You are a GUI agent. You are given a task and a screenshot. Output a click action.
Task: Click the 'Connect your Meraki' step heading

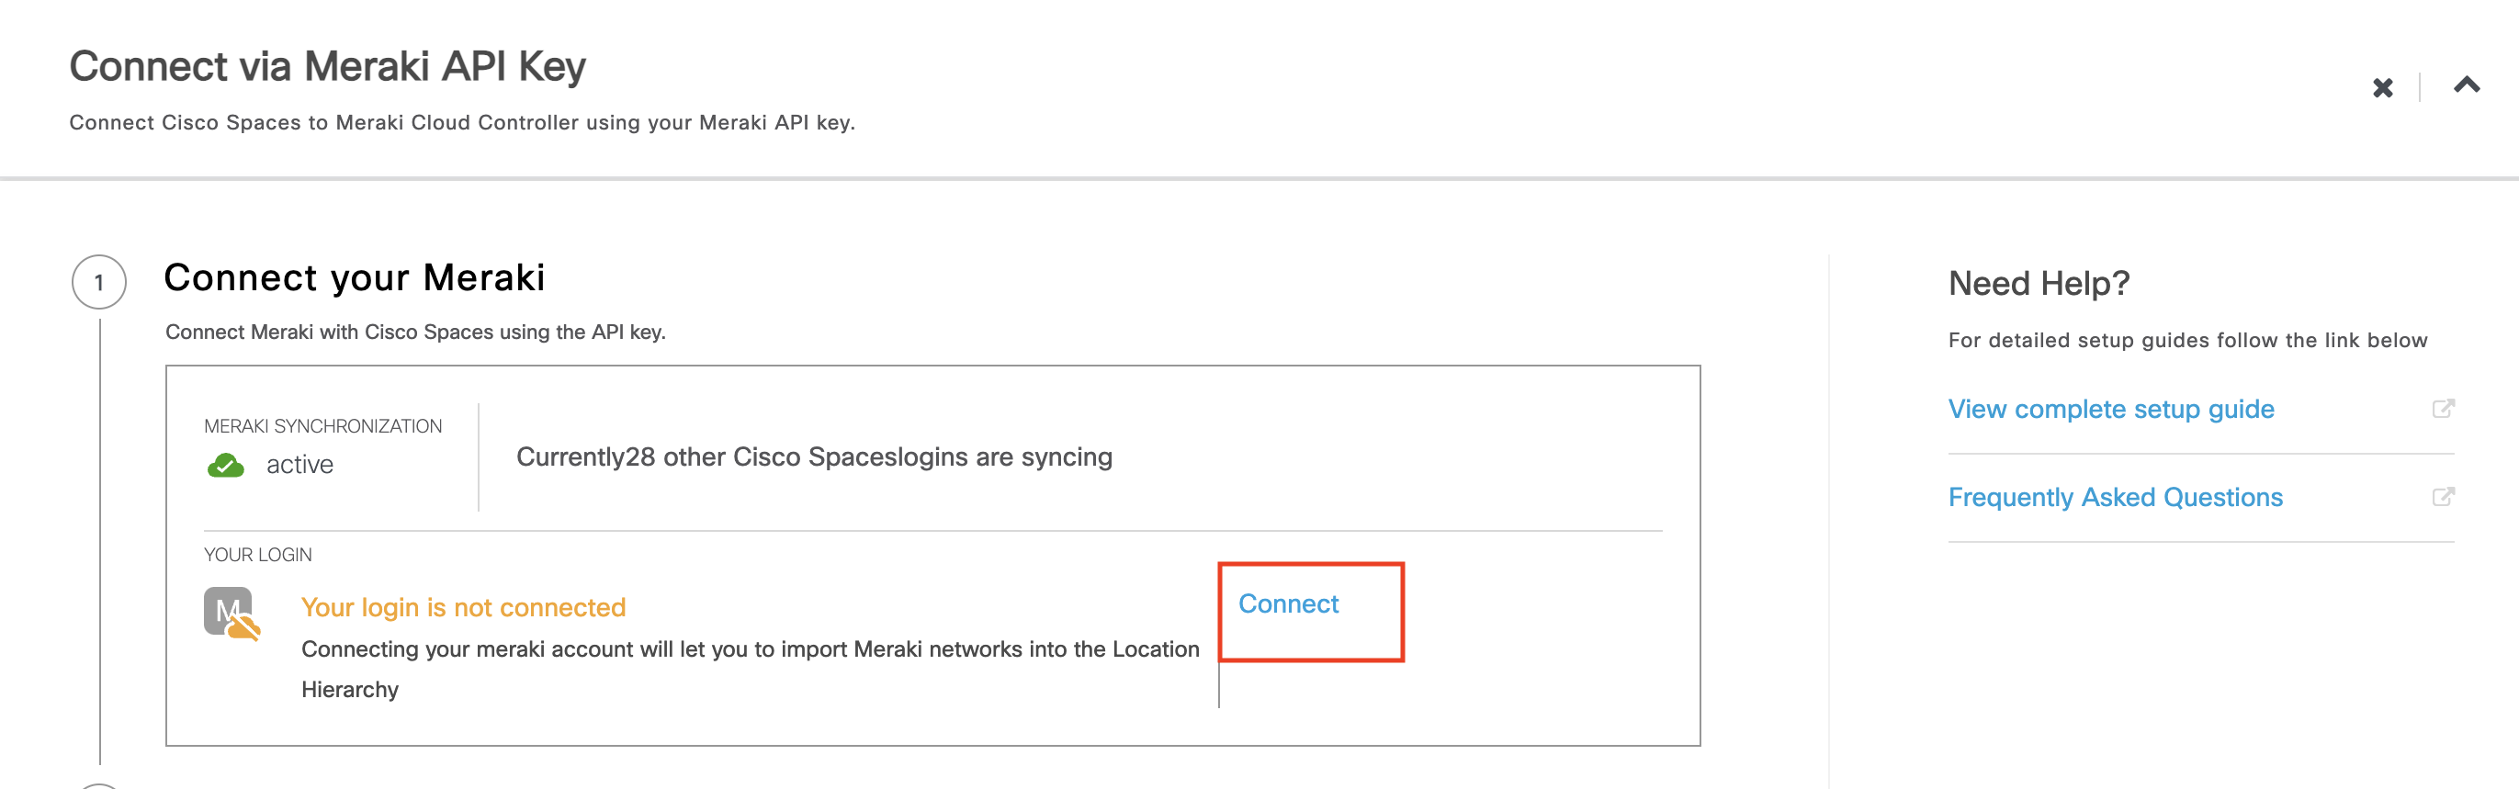click(354, 277)
